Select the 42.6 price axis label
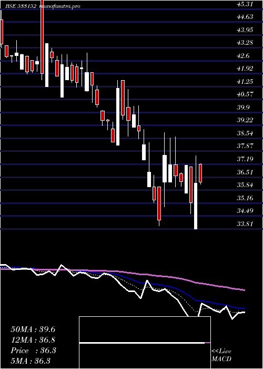Image resolution: width=263 pixels, height=369 pixels. tap(243, 56)
